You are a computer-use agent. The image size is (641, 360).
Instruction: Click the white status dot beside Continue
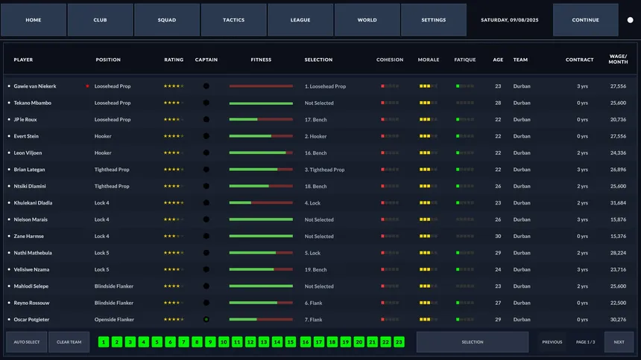(x=630, y=20)
